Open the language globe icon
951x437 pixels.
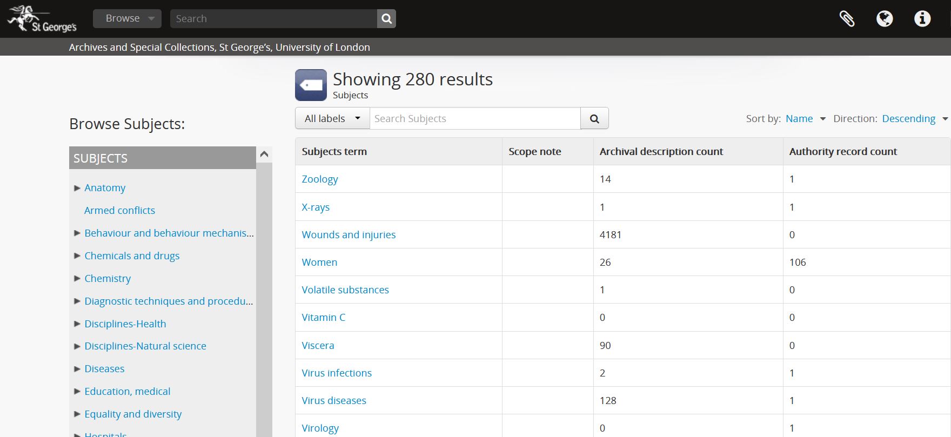coord(885,19)
